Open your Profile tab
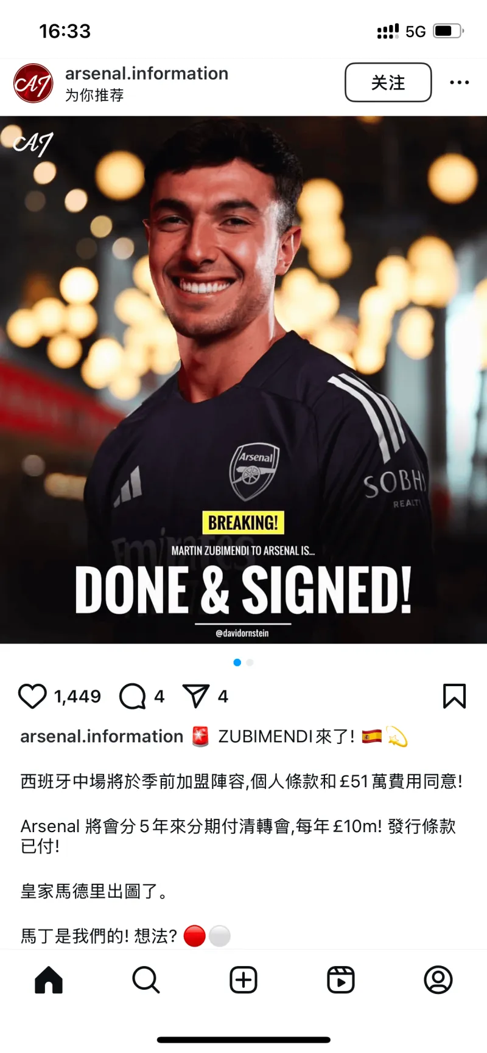 tap(438, 979)
